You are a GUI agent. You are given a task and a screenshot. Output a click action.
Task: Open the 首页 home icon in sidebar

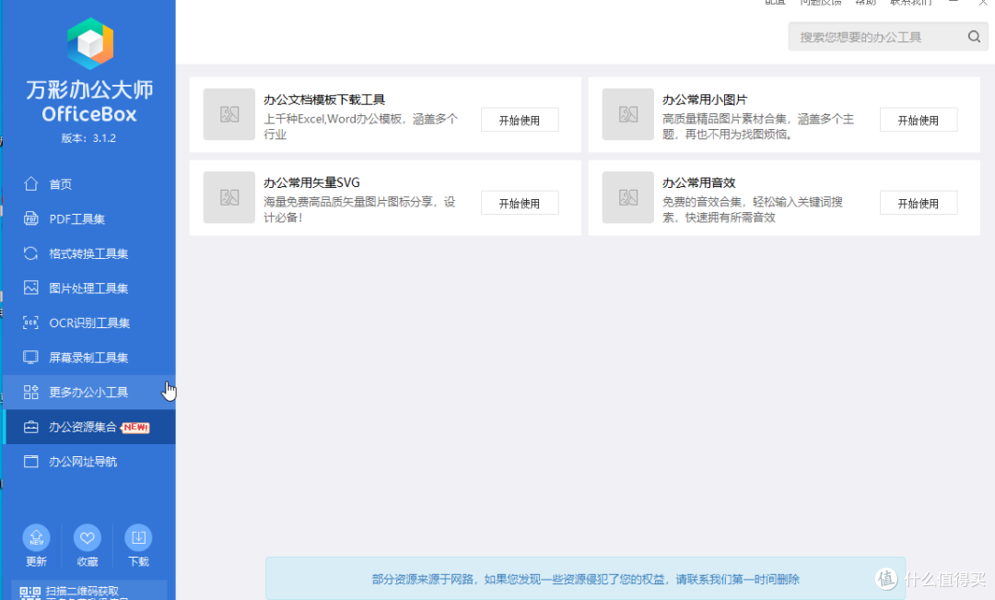point(31,184)
